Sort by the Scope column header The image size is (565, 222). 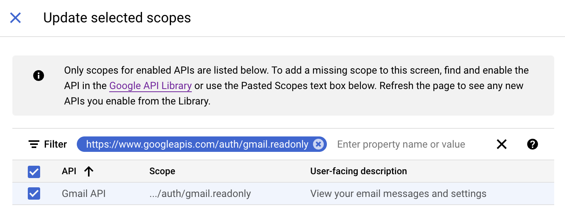[162, 171]
